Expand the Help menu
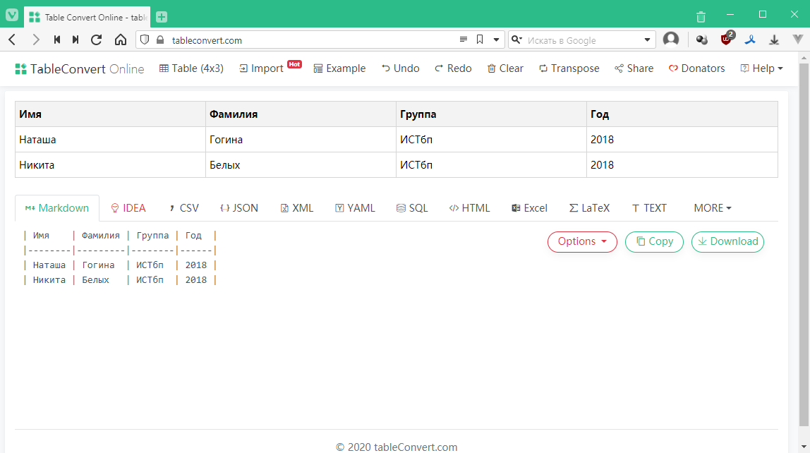The width and height of the screenshot is (810, 453). click(762, 68)
